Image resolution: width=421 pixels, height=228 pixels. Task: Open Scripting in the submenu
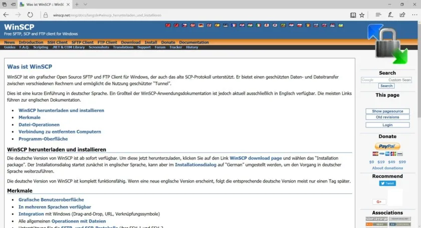coord(41,47)
